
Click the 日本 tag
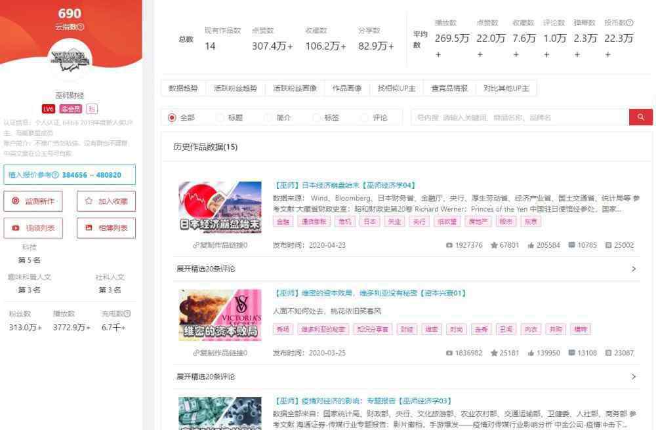point(370,222)
